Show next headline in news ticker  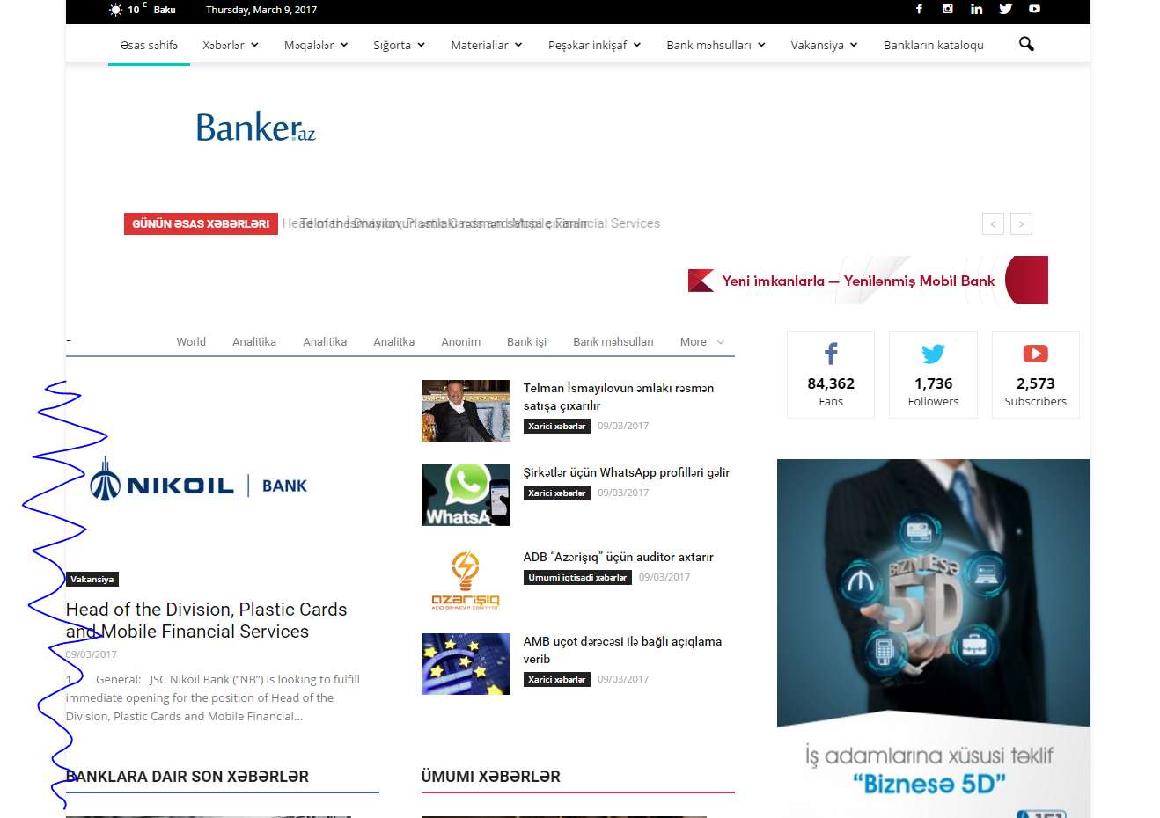pyautogui.click(x=1021, y=224)
